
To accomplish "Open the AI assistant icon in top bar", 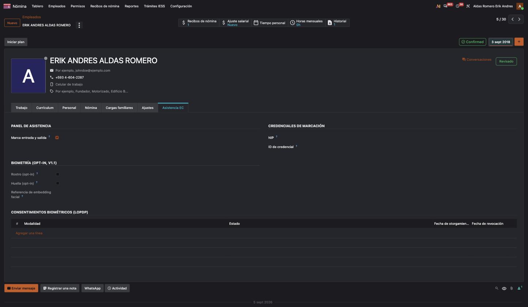I will [x=438, y=6].
